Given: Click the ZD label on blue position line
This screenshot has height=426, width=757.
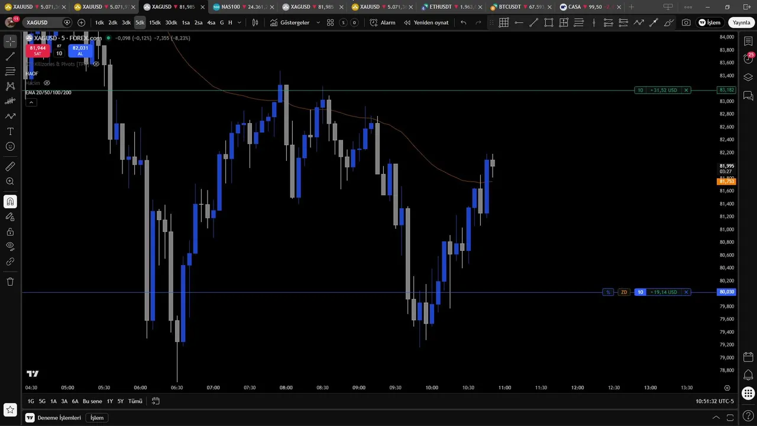Looking at the screenshot, I should click(624, 292).
